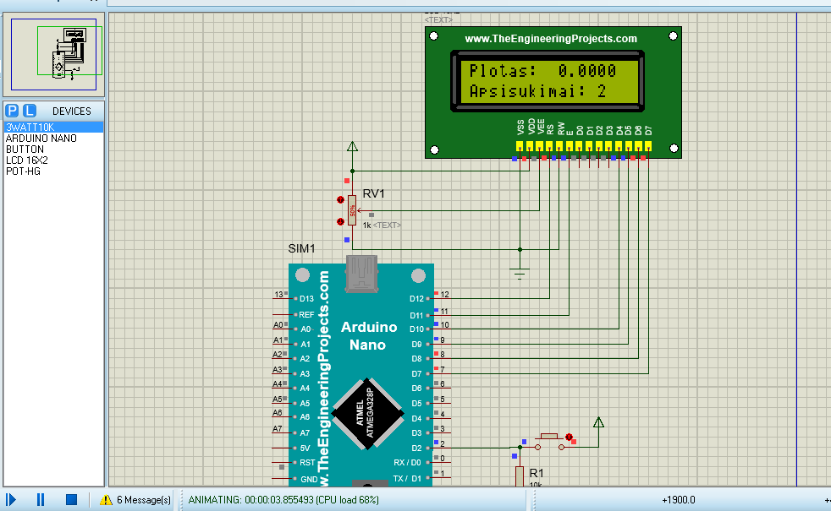
Task: Open the 6 Message(s) simulation log
Action: [x=144, y=500]
